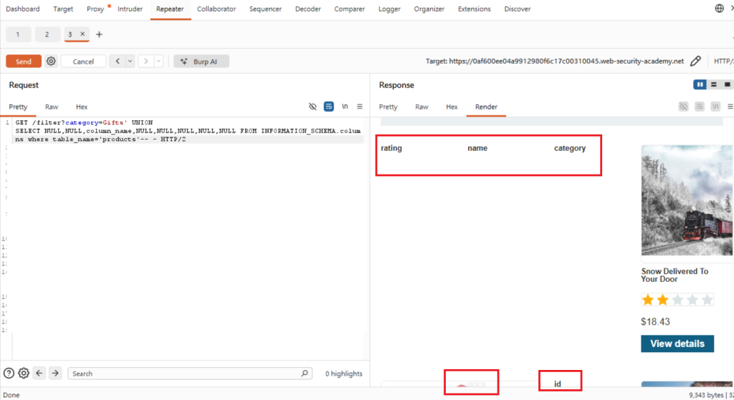Image resolution: width=734 pixels, height=400 pixels.
Task: Expand the back history dropdown
Action: [130, 62]
